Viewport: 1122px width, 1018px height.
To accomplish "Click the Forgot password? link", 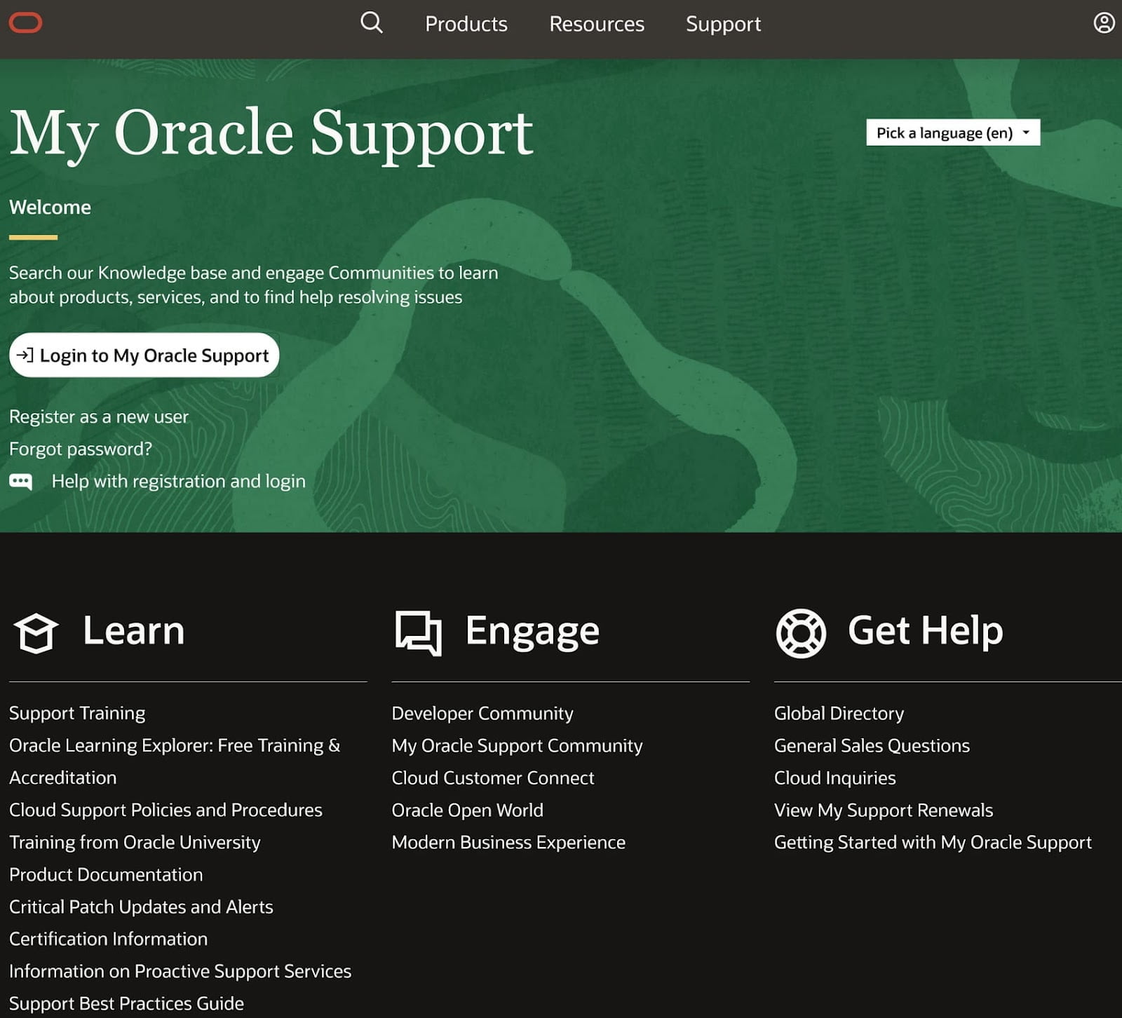I will (81, 449).
